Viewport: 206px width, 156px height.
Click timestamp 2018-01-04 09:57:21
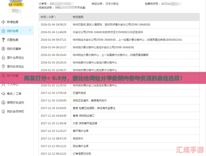click(x=53, y=40)
